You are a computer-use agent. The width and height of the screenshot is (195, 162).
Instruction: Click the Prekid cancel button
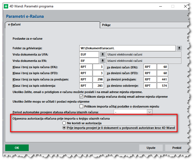coord(177,148)
